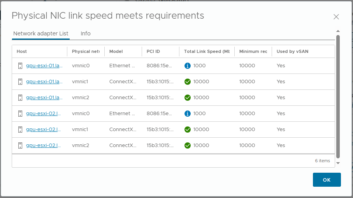Open gpu-esxi-02 host link in vmnic2 row
Screen dimensions: 353x198
click(44, 145)
